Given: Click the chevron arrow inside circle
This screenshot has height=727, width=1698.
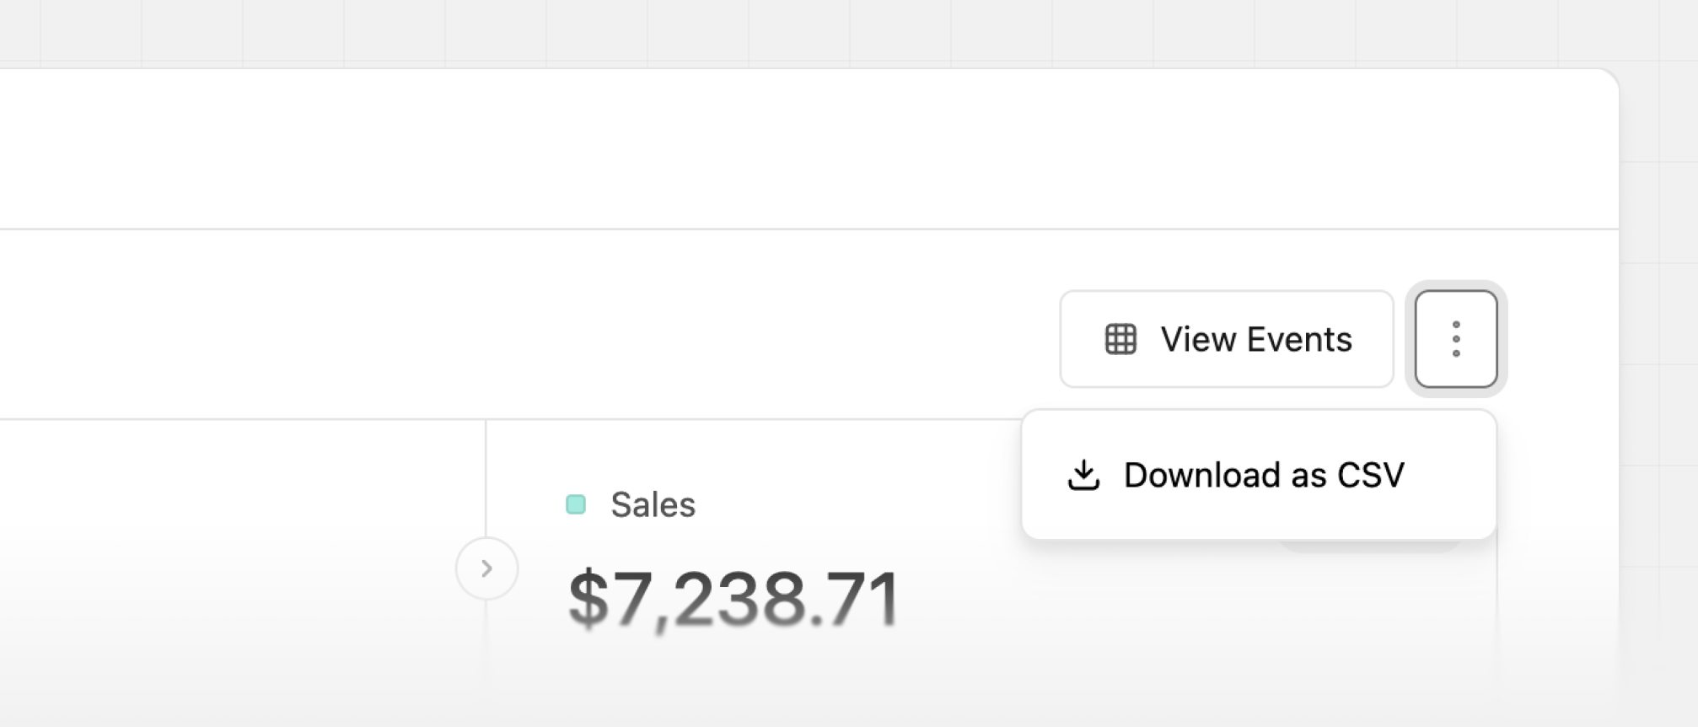Looking at the screenshot, I should click(486, 568).
